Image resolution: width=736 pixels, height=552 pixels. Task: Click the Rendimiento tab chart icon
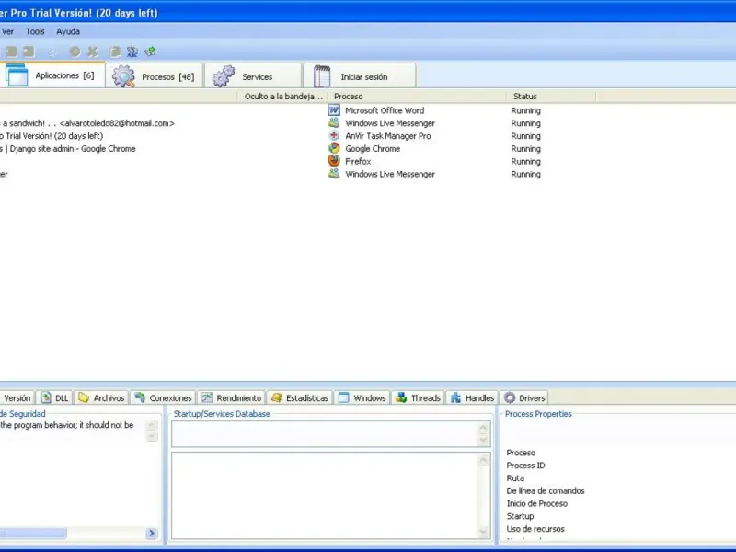[x=207, y=397]
